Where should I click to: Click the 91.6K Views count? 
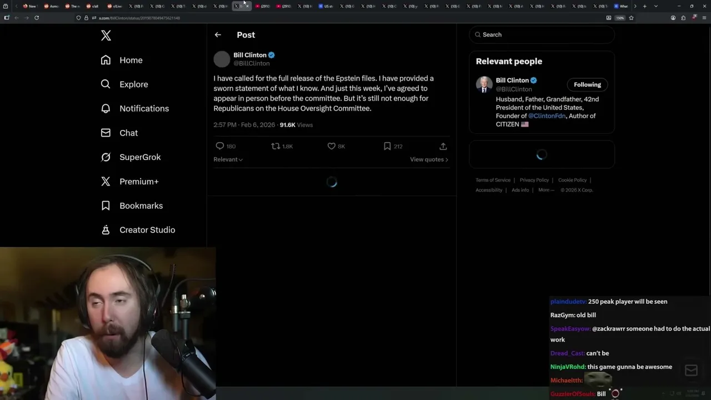click(x=296, y=125)
